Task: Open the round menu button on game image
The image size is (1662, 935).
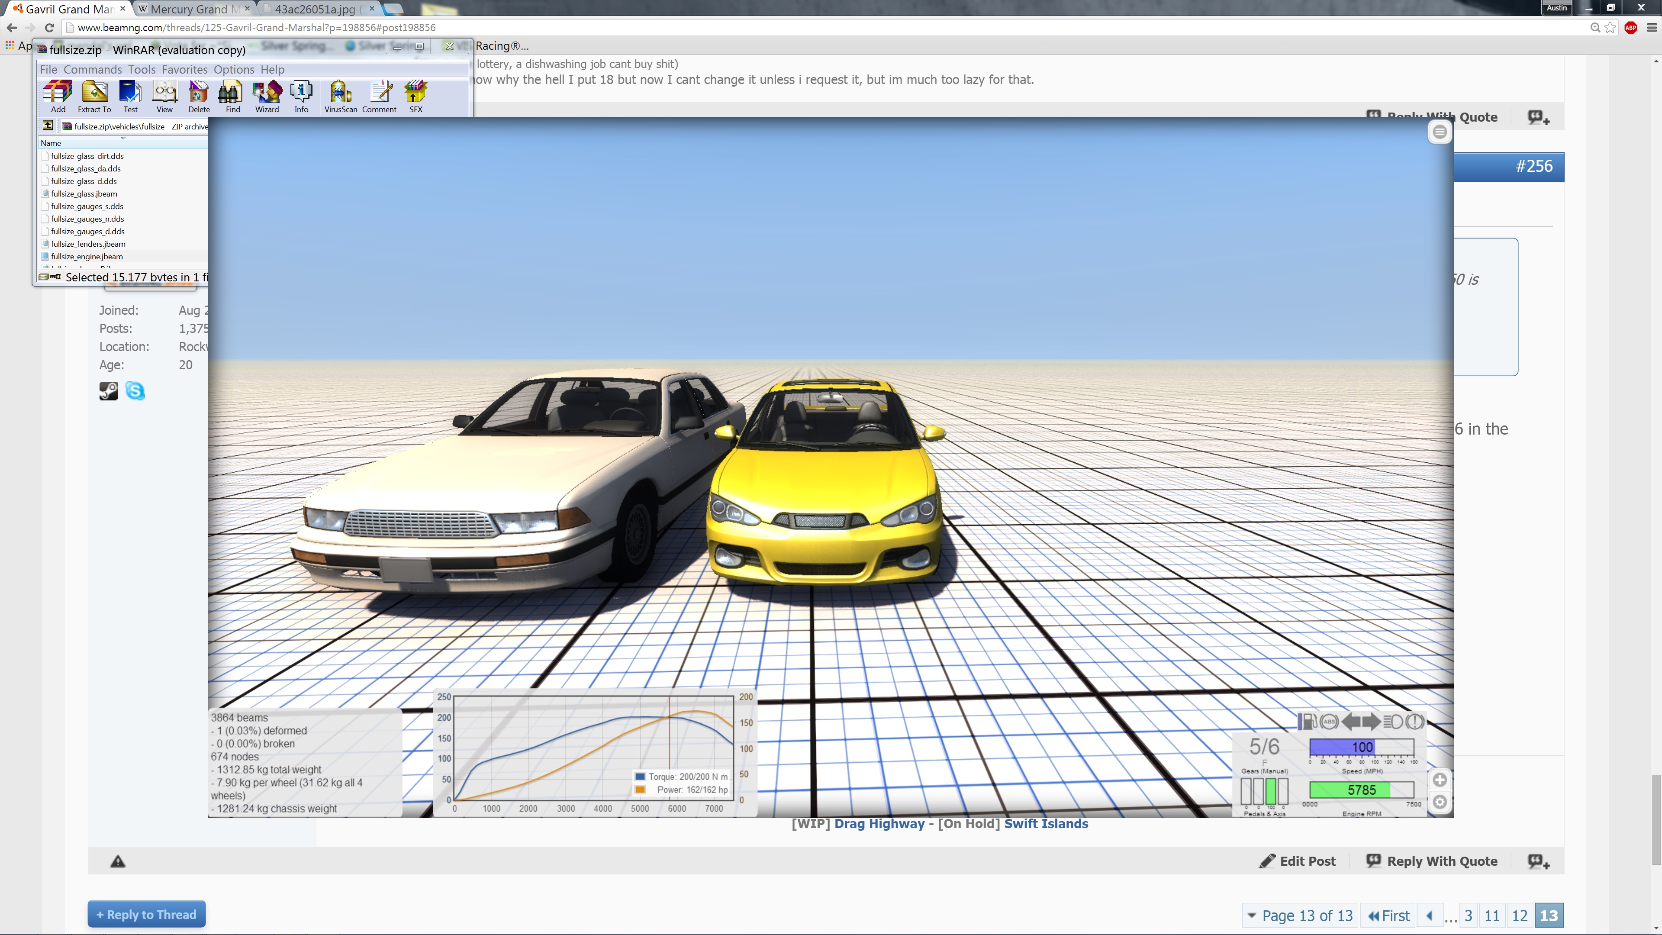Action: click(x=1440, y=132)
